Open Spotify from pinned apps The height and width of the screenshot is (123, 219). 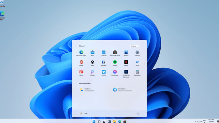115,63
